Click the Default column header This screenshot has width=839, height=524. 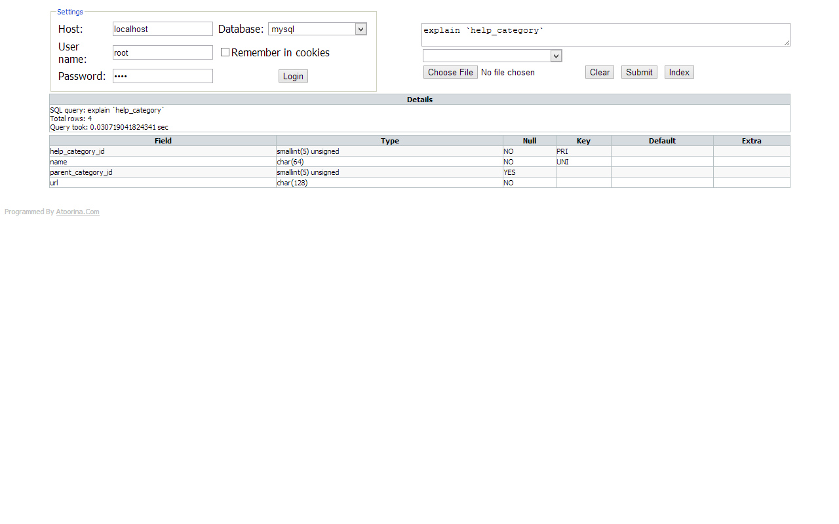[662, 141]
